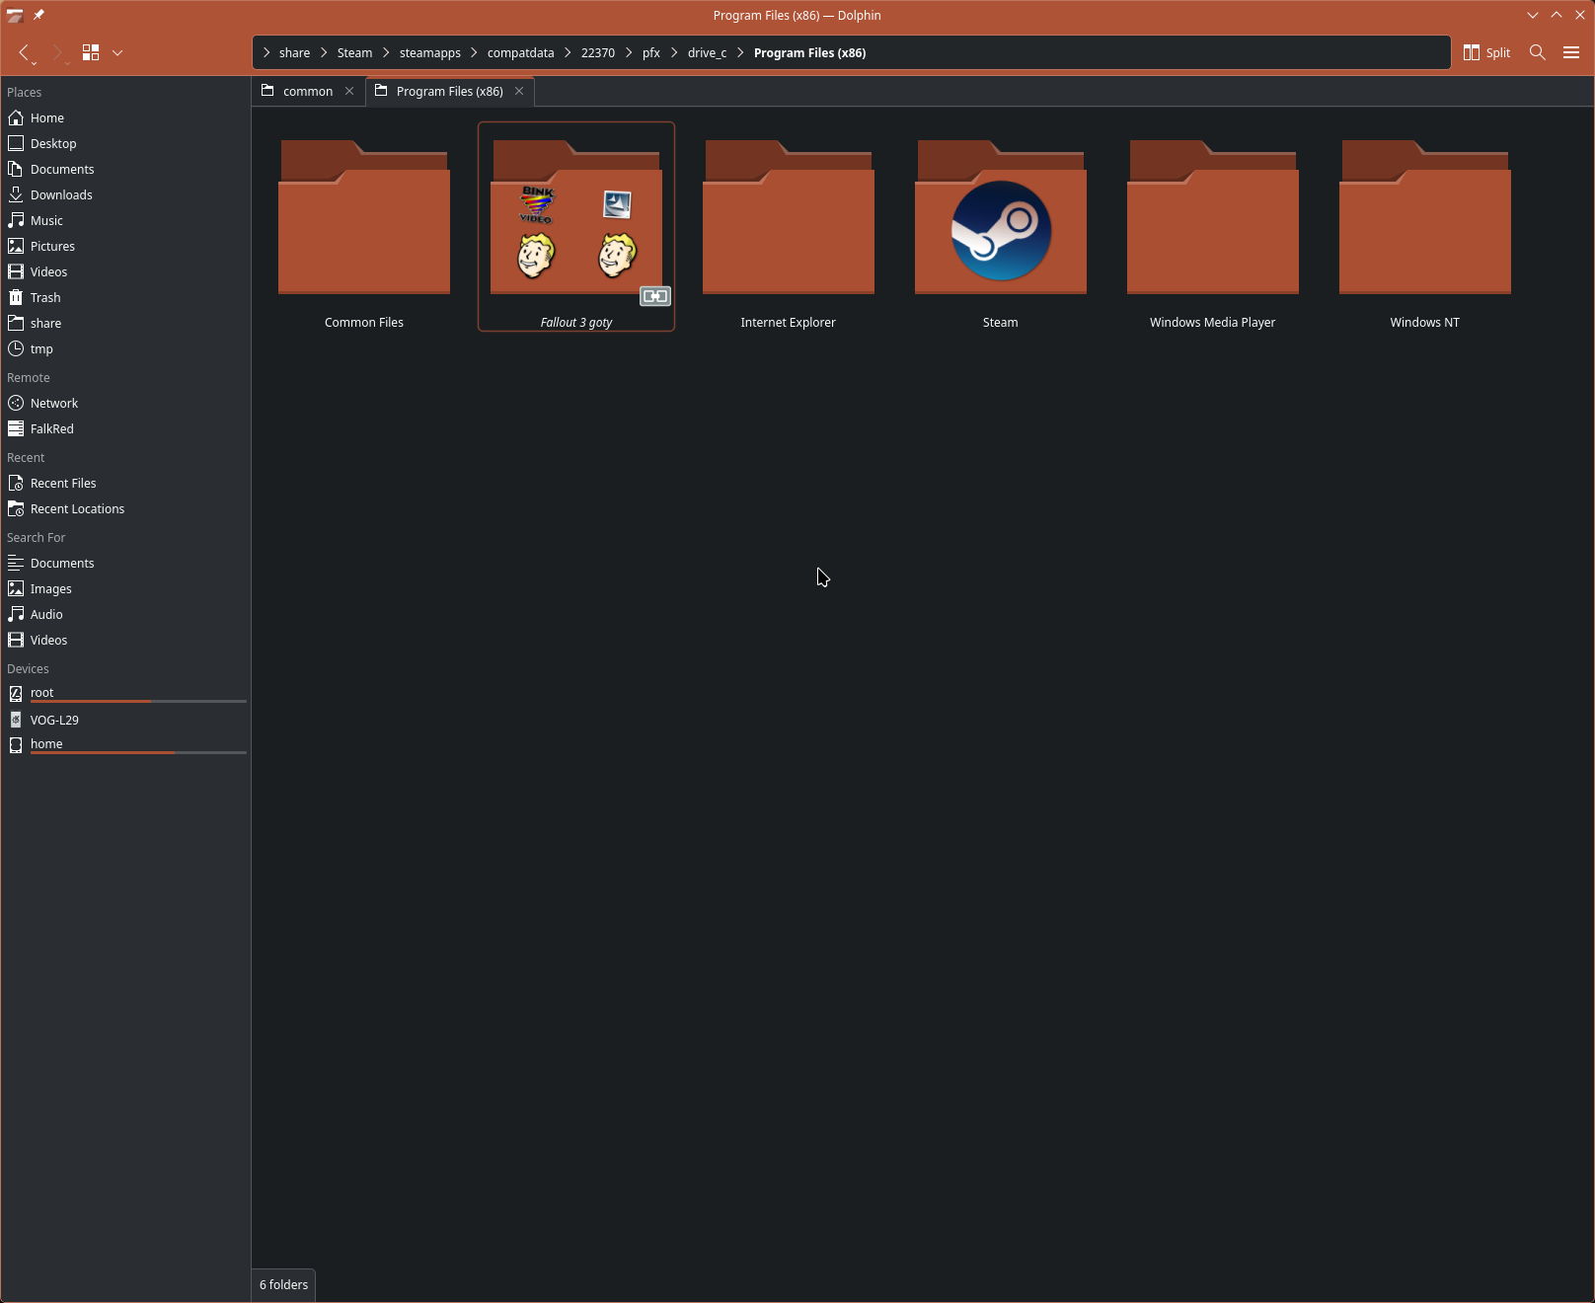Open the Search magnifier
Viewport: 1595px width, 1303px height.
click(1537, 52)
